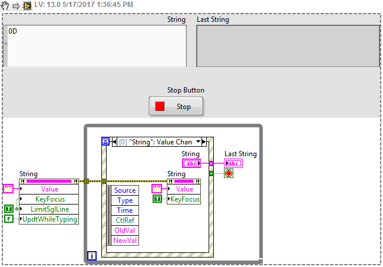This screenshot has width=383, height=267.
Task: Click the loop iteration terminal
Action: pos(92,255)
